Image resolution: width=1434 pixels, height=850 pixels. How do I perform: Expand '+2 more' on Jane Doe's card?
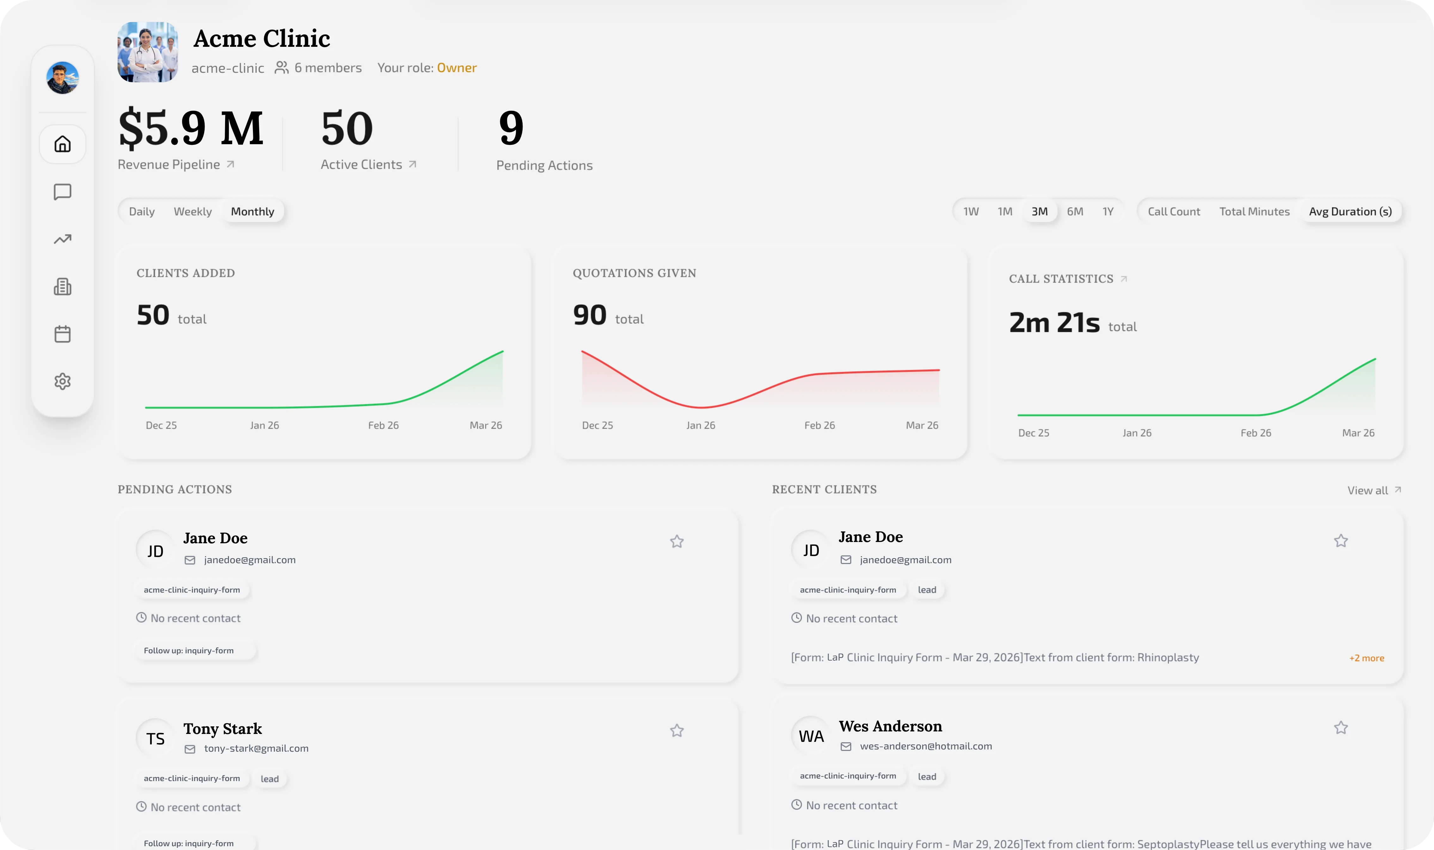[x=1366, y=657]
